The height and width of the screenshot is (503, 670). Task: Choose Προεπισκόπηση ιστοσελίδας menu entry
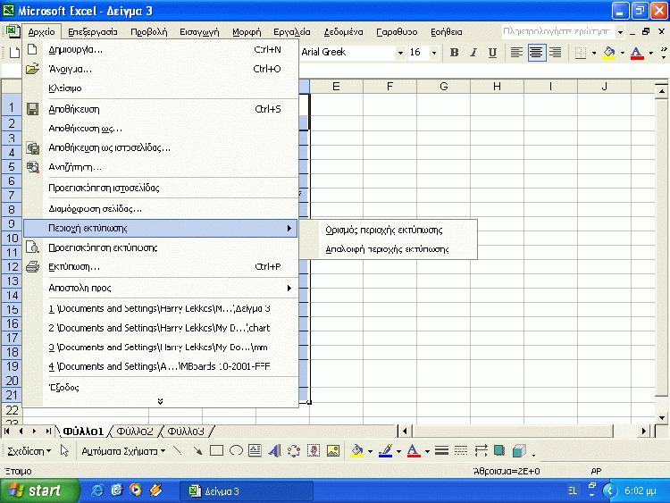tap(161, 188)
